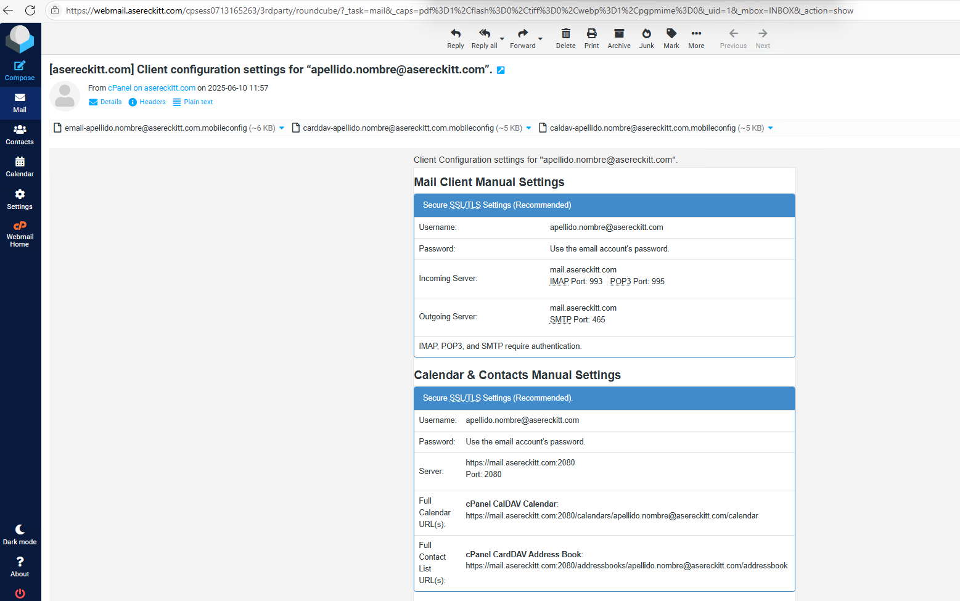Screen dimensions: 960x601
Task: Open message in new window icon
Action: (x=501, y=70)
